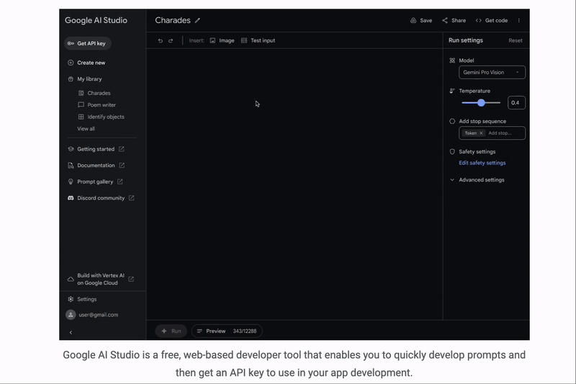Viewport: 576px width, 384px height.
Task: Open My library in the sidebar
Action: (85, 79)
